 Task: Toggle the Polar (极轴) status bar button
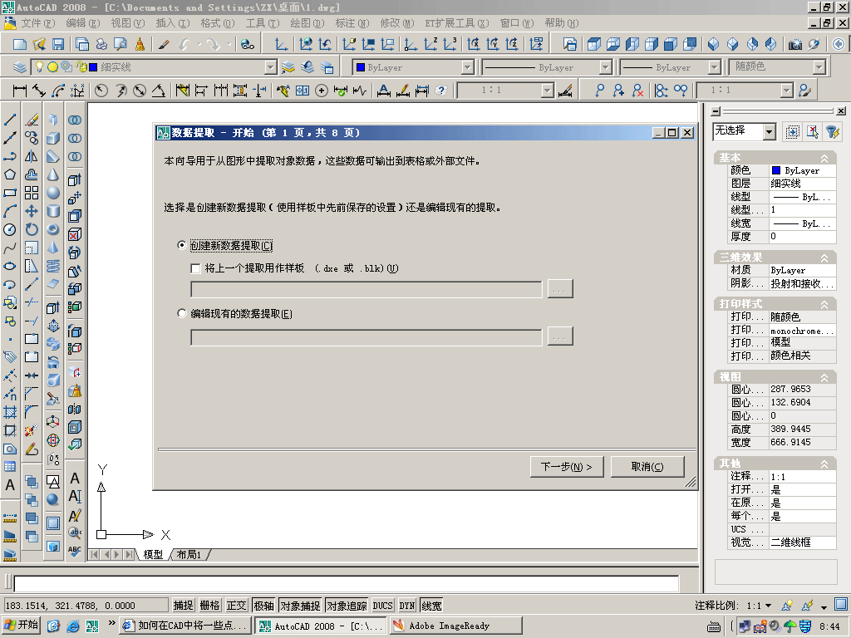coord(263,606)
